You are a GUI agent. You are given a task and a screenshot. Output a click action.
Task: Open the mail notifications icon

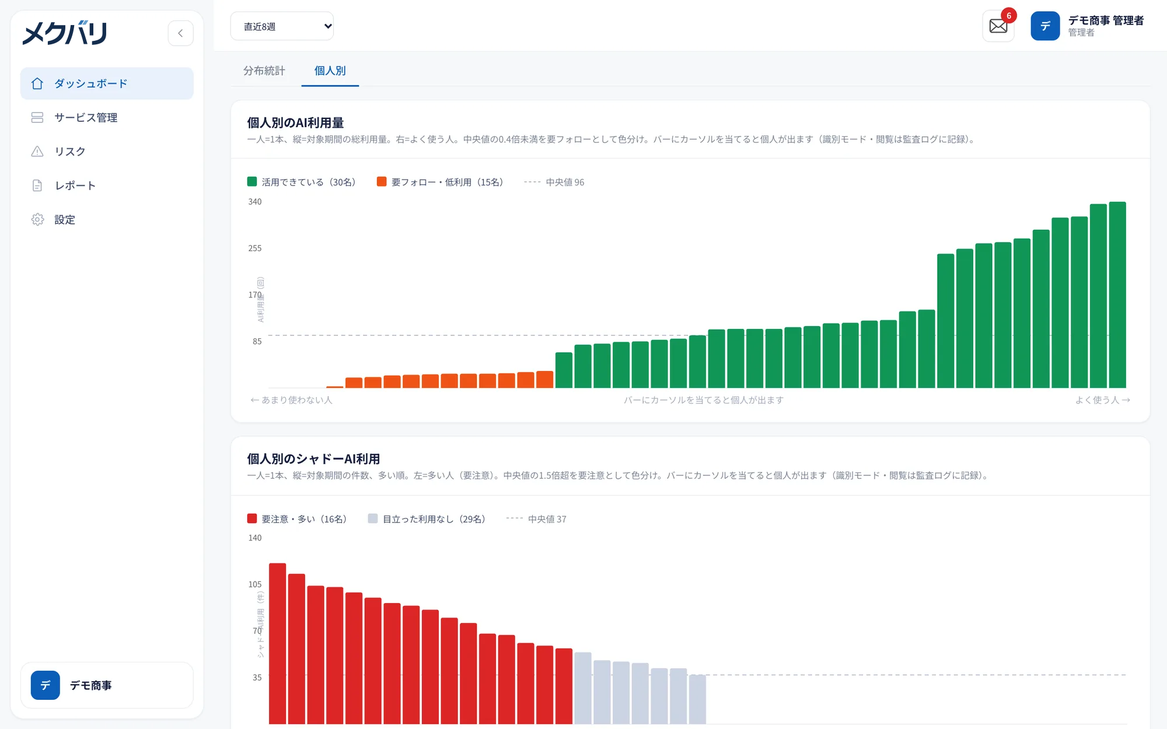click(998, 26)
